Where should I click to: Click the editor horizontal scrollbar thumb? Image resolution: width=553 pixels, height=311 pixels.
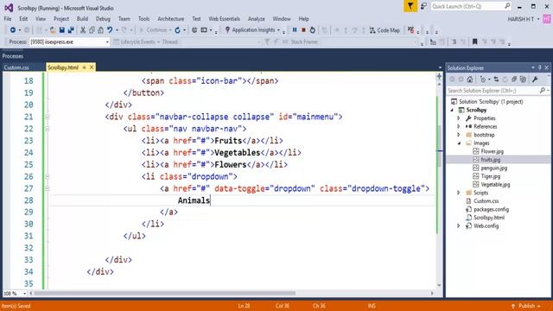165,293
